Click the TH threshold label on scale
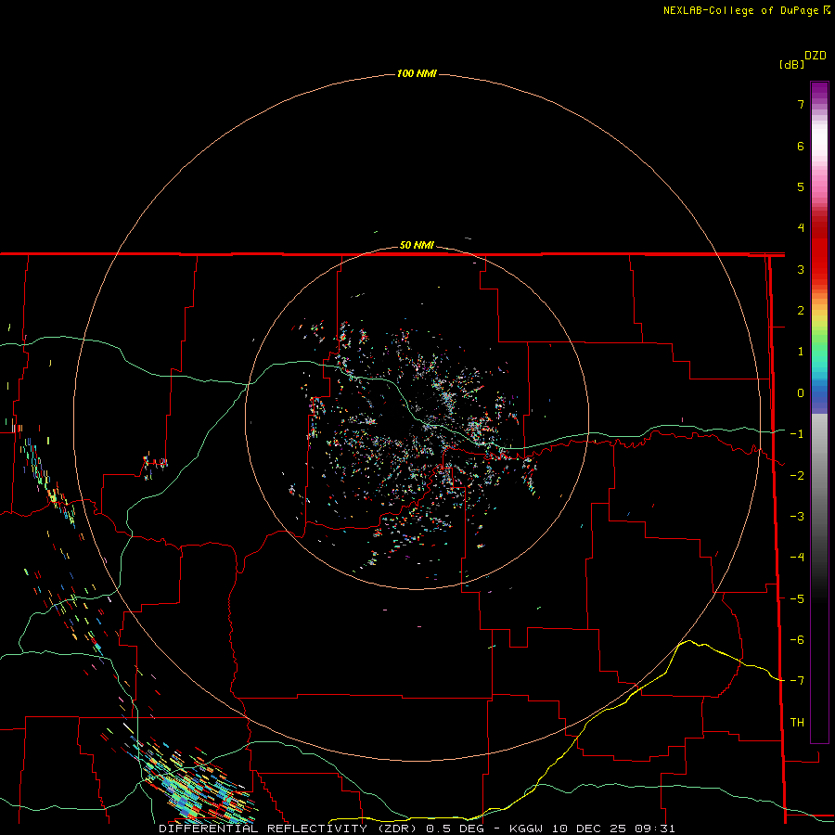Viewport: 835px width, 835px height. point(797,723)
